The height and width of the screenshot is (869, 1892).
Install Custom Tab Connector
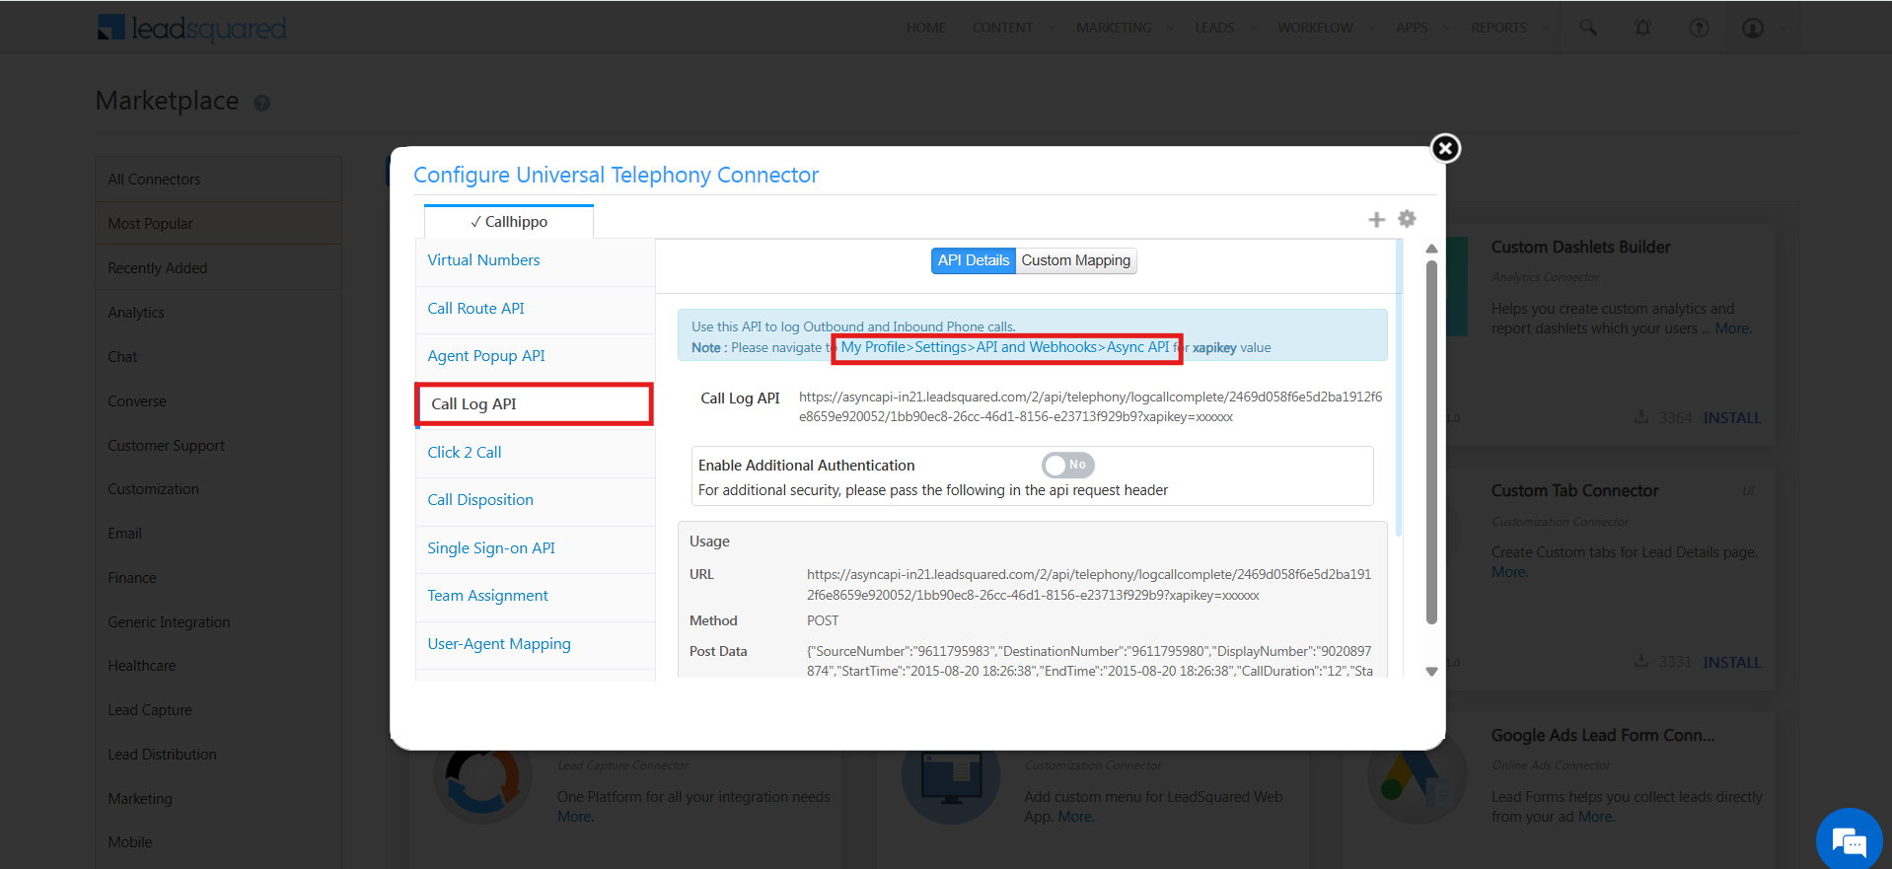(x=1731, y=663)
